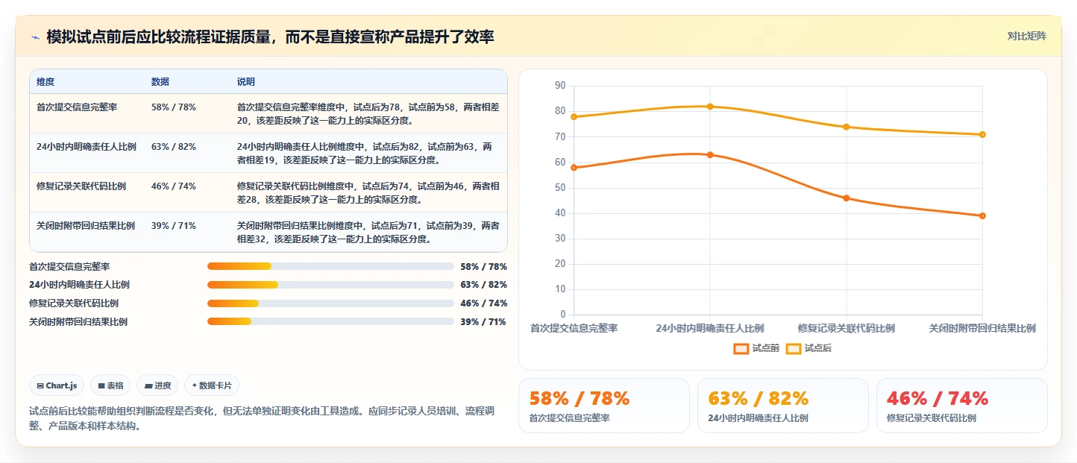The image size is (1077, 463).
Task: Open the 58% / 78% data card
Action: pos(604,406)
